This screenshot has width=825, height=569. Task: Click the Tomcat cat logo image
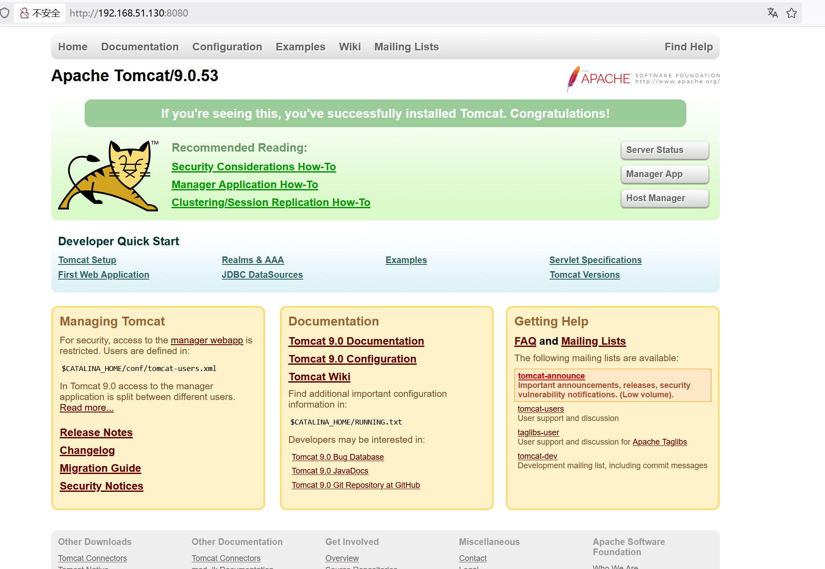point(108,175)
